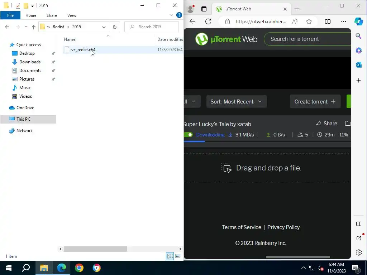
Task: Click Edge profile avatar icon
Action: (191, 9)
